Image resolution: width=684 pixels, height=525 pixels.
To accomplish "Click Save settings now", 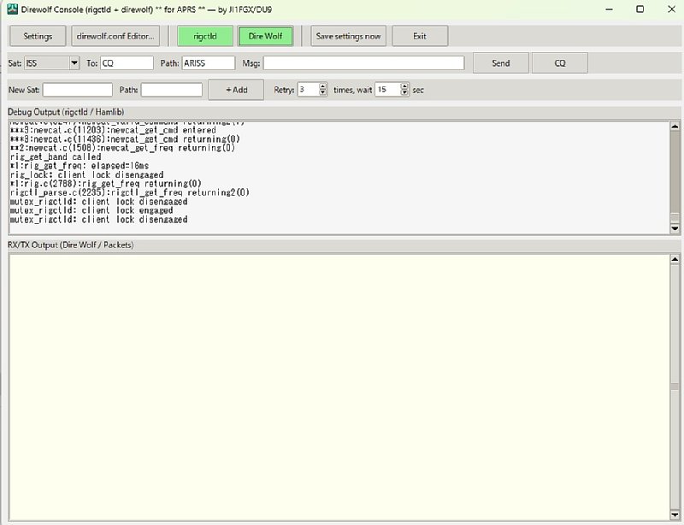I will pos(348,37).
